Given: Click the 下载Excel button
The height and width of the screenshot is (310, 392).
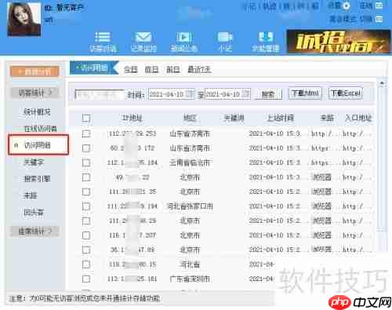Looking at the screenshot, I should 346,93.
